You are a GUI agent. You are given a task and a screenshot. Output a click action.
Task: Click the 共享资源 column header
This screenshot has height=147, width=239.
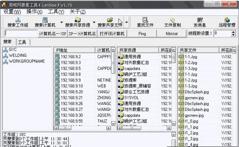138,50
